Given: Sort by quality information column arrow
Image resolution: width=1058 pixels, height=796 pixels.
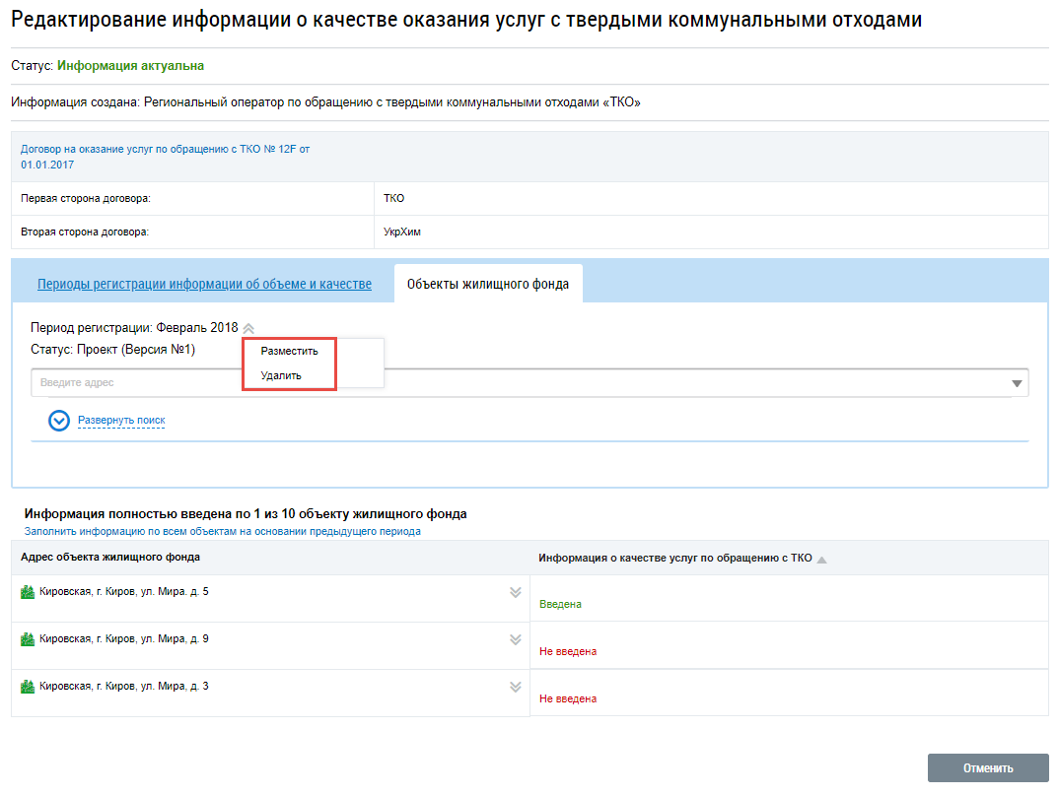Looking at the screenshot, I should click(822, 559).
